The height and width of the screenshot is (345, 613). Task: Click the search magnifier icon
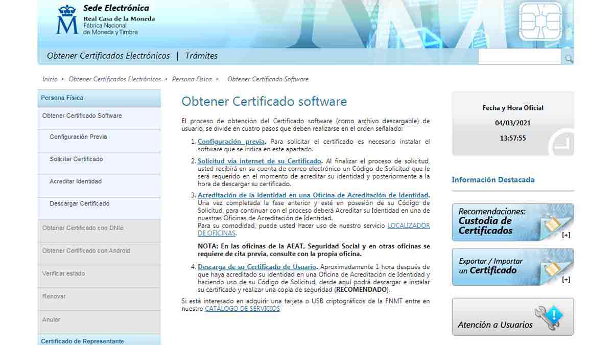(569, 59)
